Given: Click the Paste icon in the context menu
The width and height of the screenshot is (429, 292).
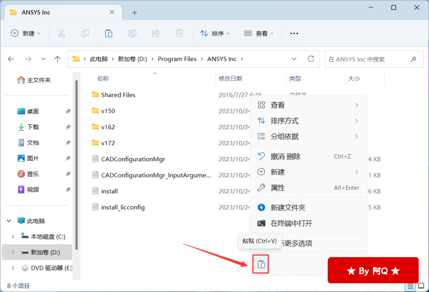Looking at the screenshot, I should pyautogui.click(x=261, y=264).
